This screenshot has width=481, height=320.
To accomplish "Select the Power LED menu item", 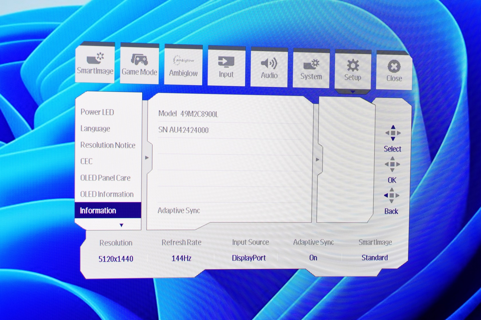I will (x=97, y=112).
